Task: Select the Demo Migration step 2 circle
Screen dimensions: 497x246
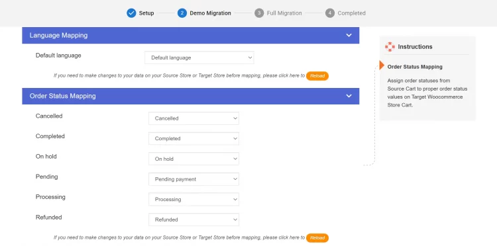Action: pos(182,13)
